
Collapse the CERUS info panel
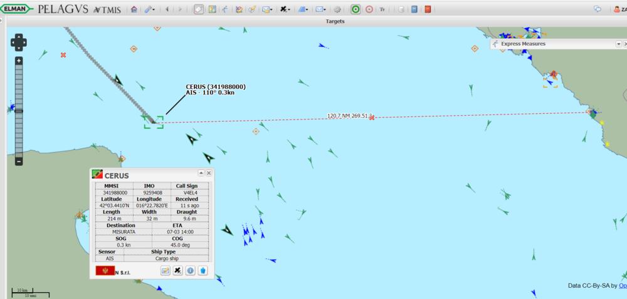pos(201,173)
